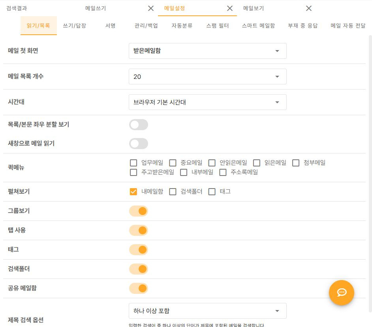Check the 내부메일 quick menu checkbox
This screenshot has height=327, width=372.
pos(184,172)
